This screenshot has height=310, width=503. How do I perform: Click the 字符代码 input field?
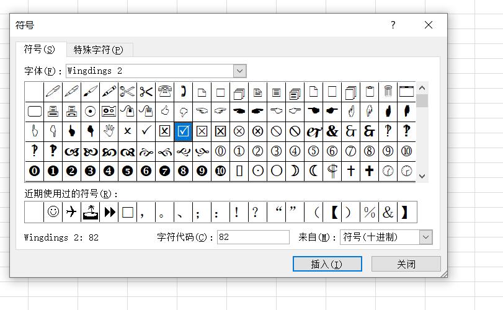253,237
